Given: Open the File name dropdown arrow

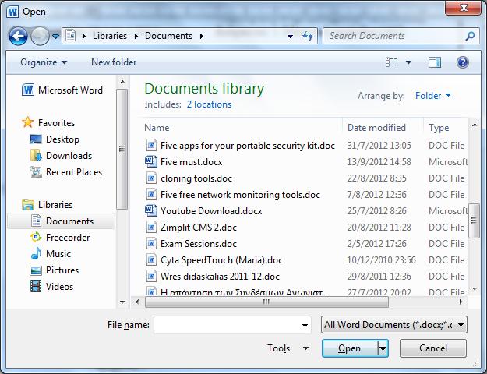Looking at the screenshot, I should coord(305,325).
